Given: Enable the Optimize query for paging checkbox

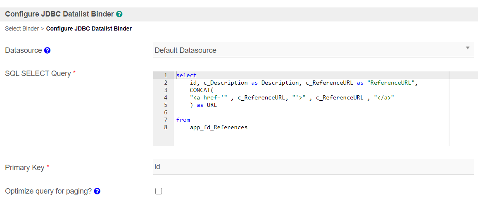Looking at the screenshot, I should (159, 191).
